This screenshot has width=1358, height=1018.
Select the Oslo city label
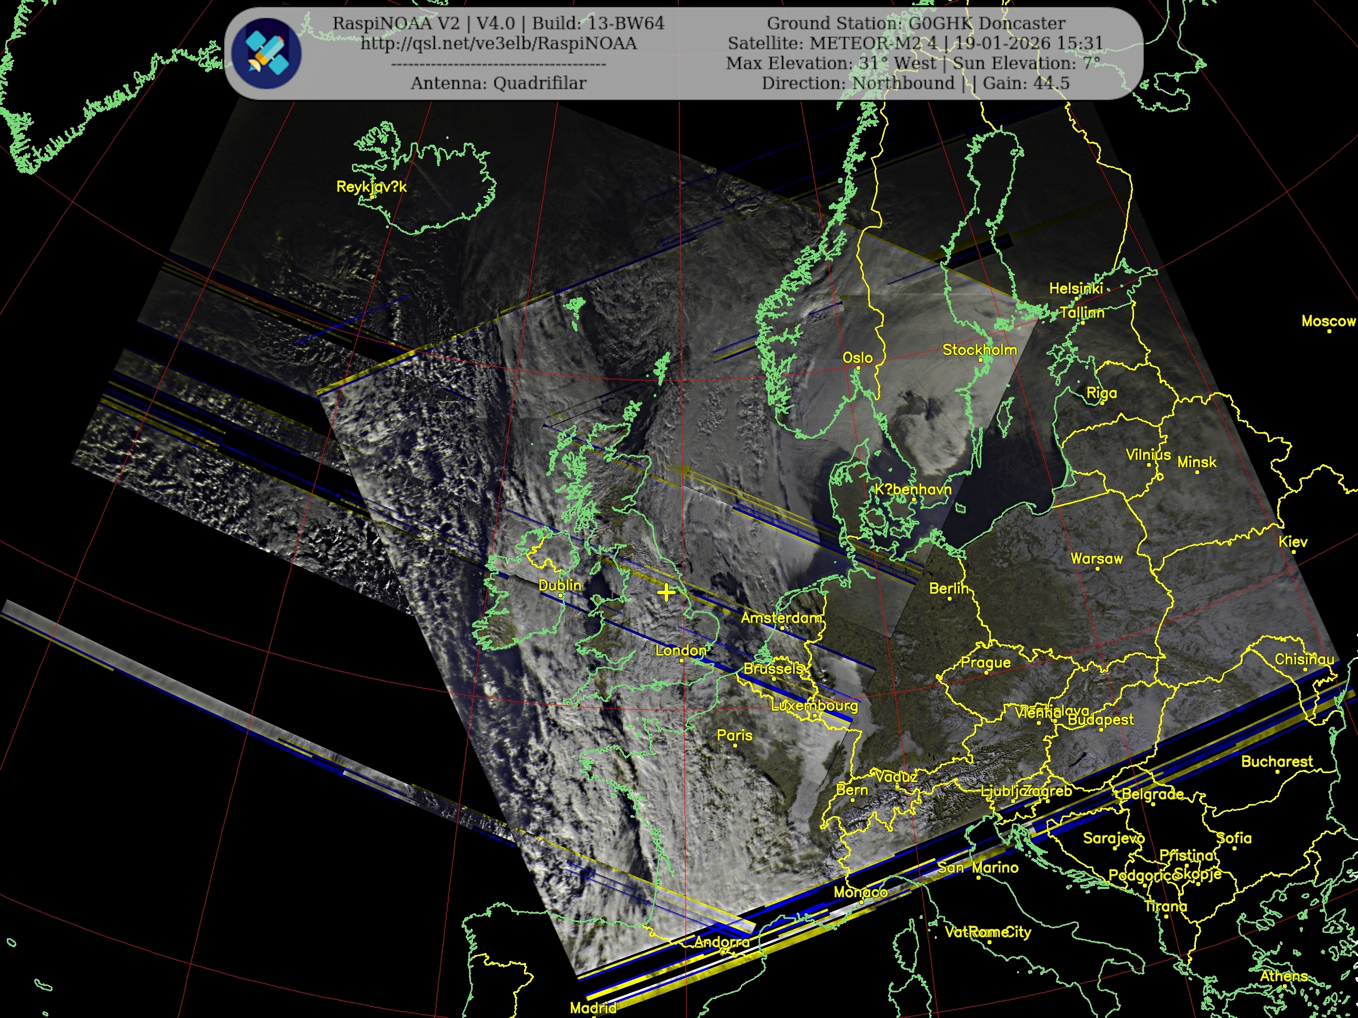click(857, 358)
